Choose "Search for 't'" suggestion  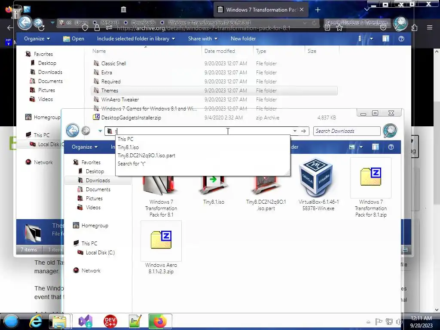point(203,163)
